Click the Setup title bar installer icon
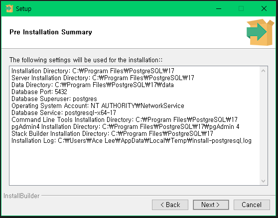This screenshot has width=278, height=218. point(9,8)
